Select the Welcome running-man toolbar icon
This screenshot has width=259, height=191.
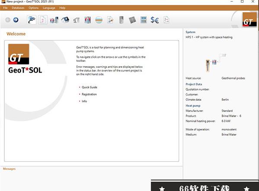[32, 20]
